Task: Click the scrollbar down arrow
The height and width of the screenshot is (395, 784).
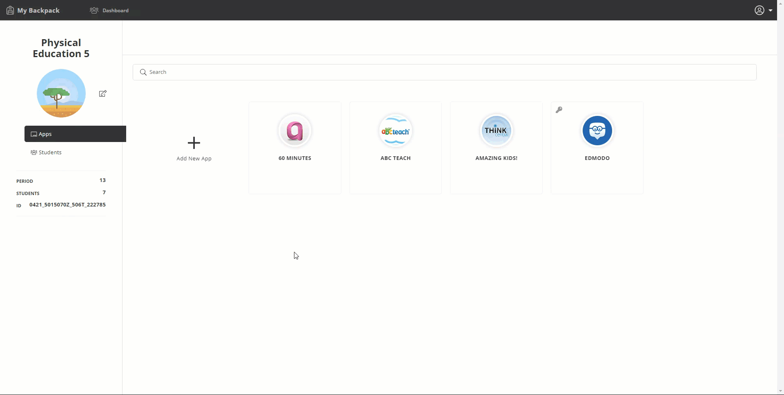Action: [780, 391]
